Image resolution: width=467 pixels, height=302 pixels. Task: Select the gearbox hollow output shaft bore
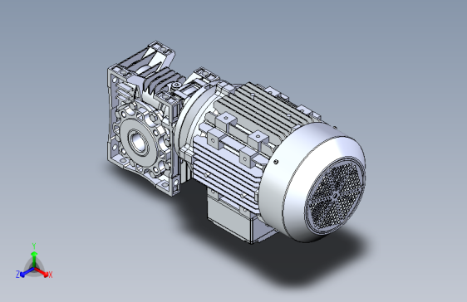coord(139,142)
